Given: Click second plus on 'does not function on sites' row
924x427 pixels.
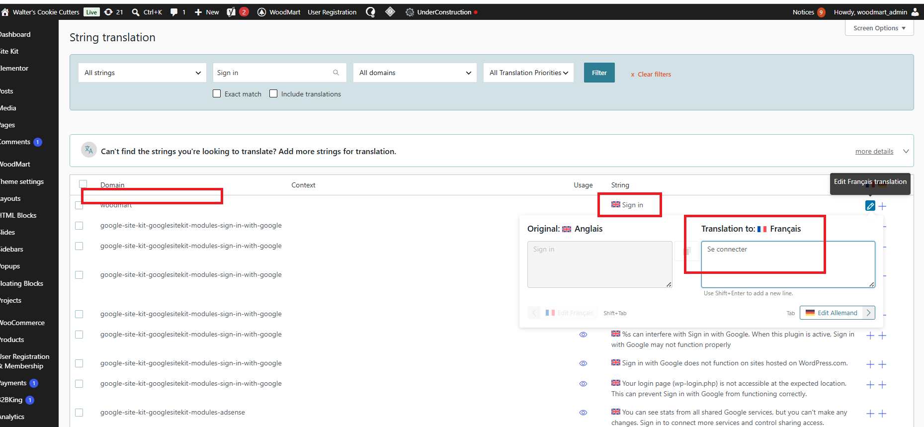Looking at the screenshot, I should point(882,364).
